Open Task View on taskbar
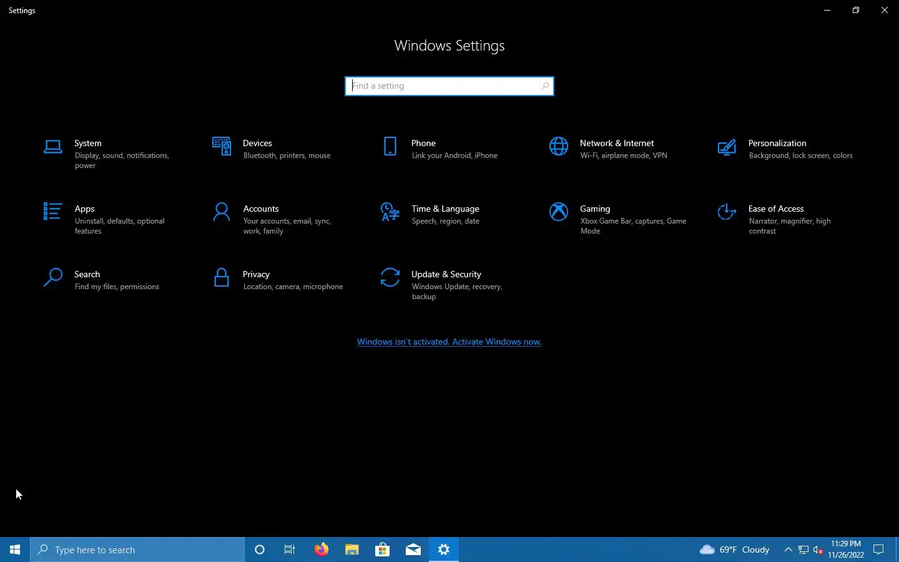Image resolution: width=899 pixels, height=562 pixels. (290, 550)
